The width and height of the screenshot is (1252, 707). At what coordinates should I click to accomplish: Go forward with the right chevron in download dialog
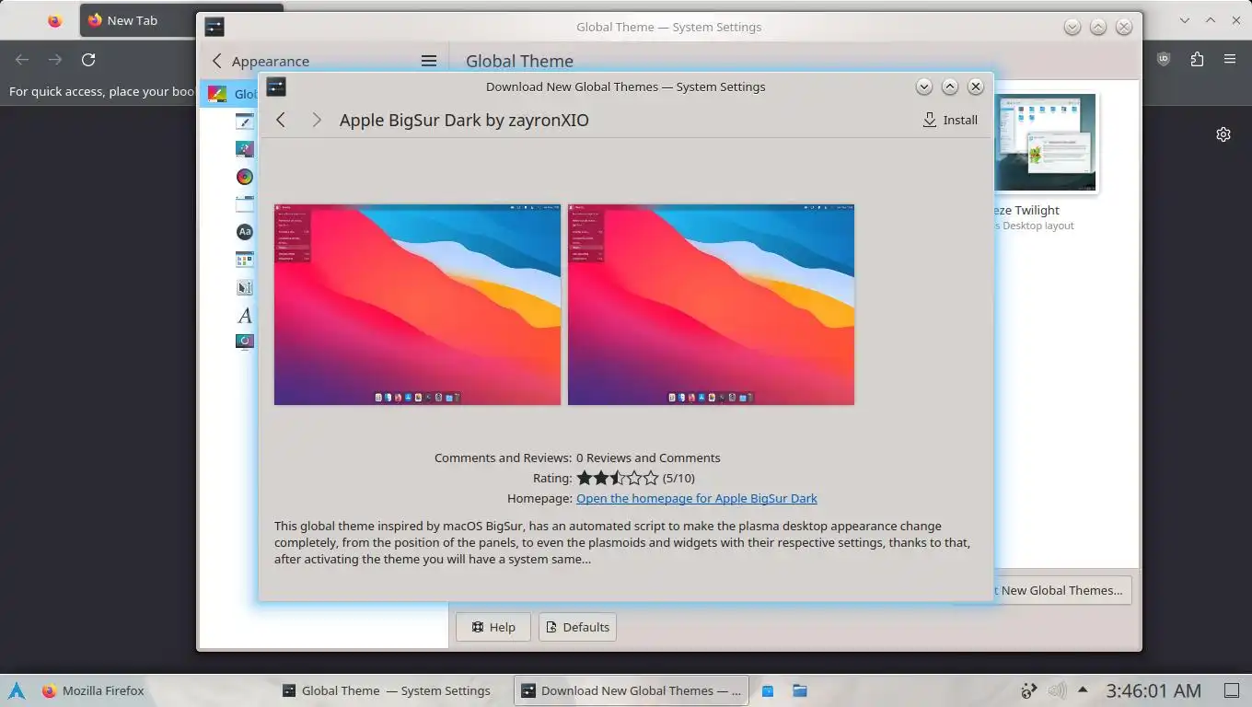[317, 120]
